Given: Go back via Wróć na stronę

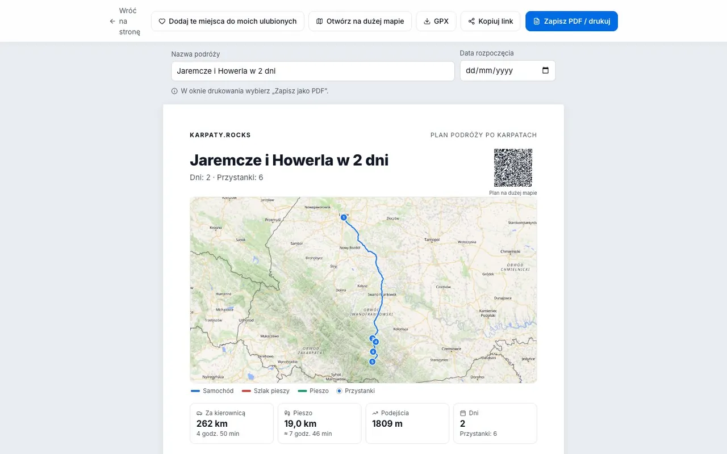Looking at the screenshot, I should tap(125, 22).
